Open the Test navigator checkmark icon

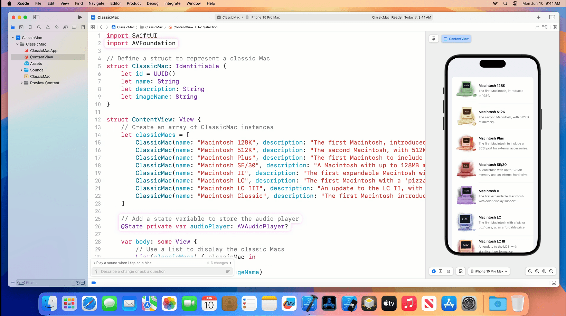(x=57, y=27)
